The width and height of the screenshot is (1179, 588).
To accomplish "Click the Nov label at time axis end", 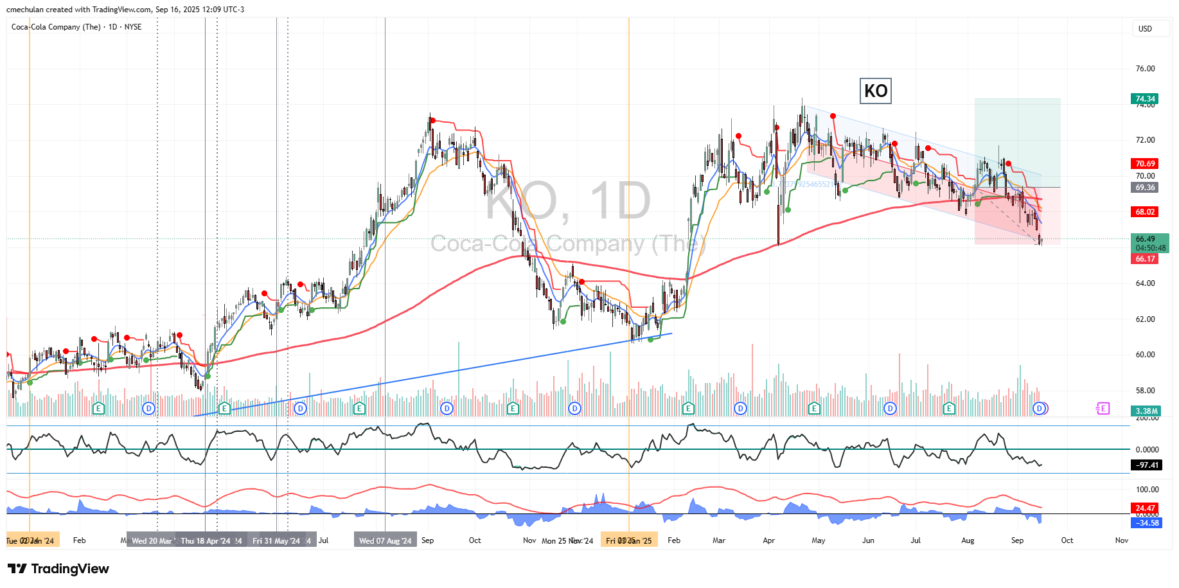I will pos(1122,540).
